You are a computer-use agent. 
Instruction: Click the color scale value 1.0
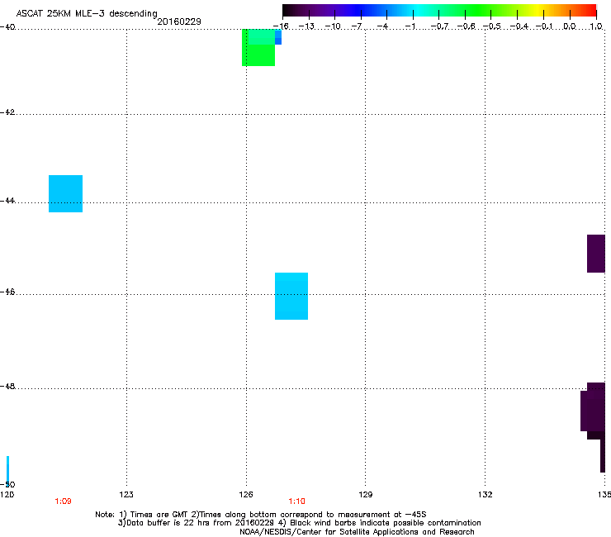click(x=596, y=26)
